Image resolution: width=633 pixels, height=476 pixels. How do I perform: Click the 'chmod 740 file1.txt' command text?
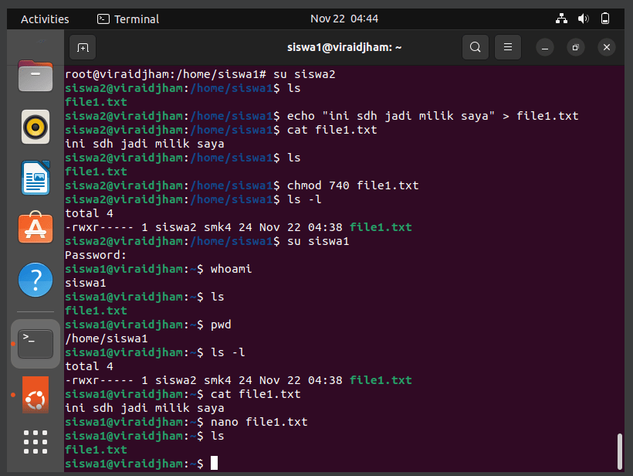(353, 185)
